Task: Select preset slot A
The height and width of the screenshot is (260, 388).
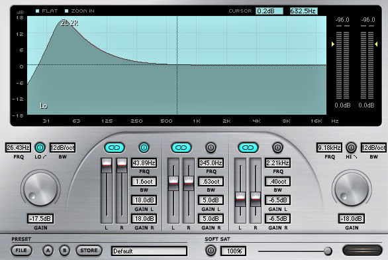Action: point(48,251)
